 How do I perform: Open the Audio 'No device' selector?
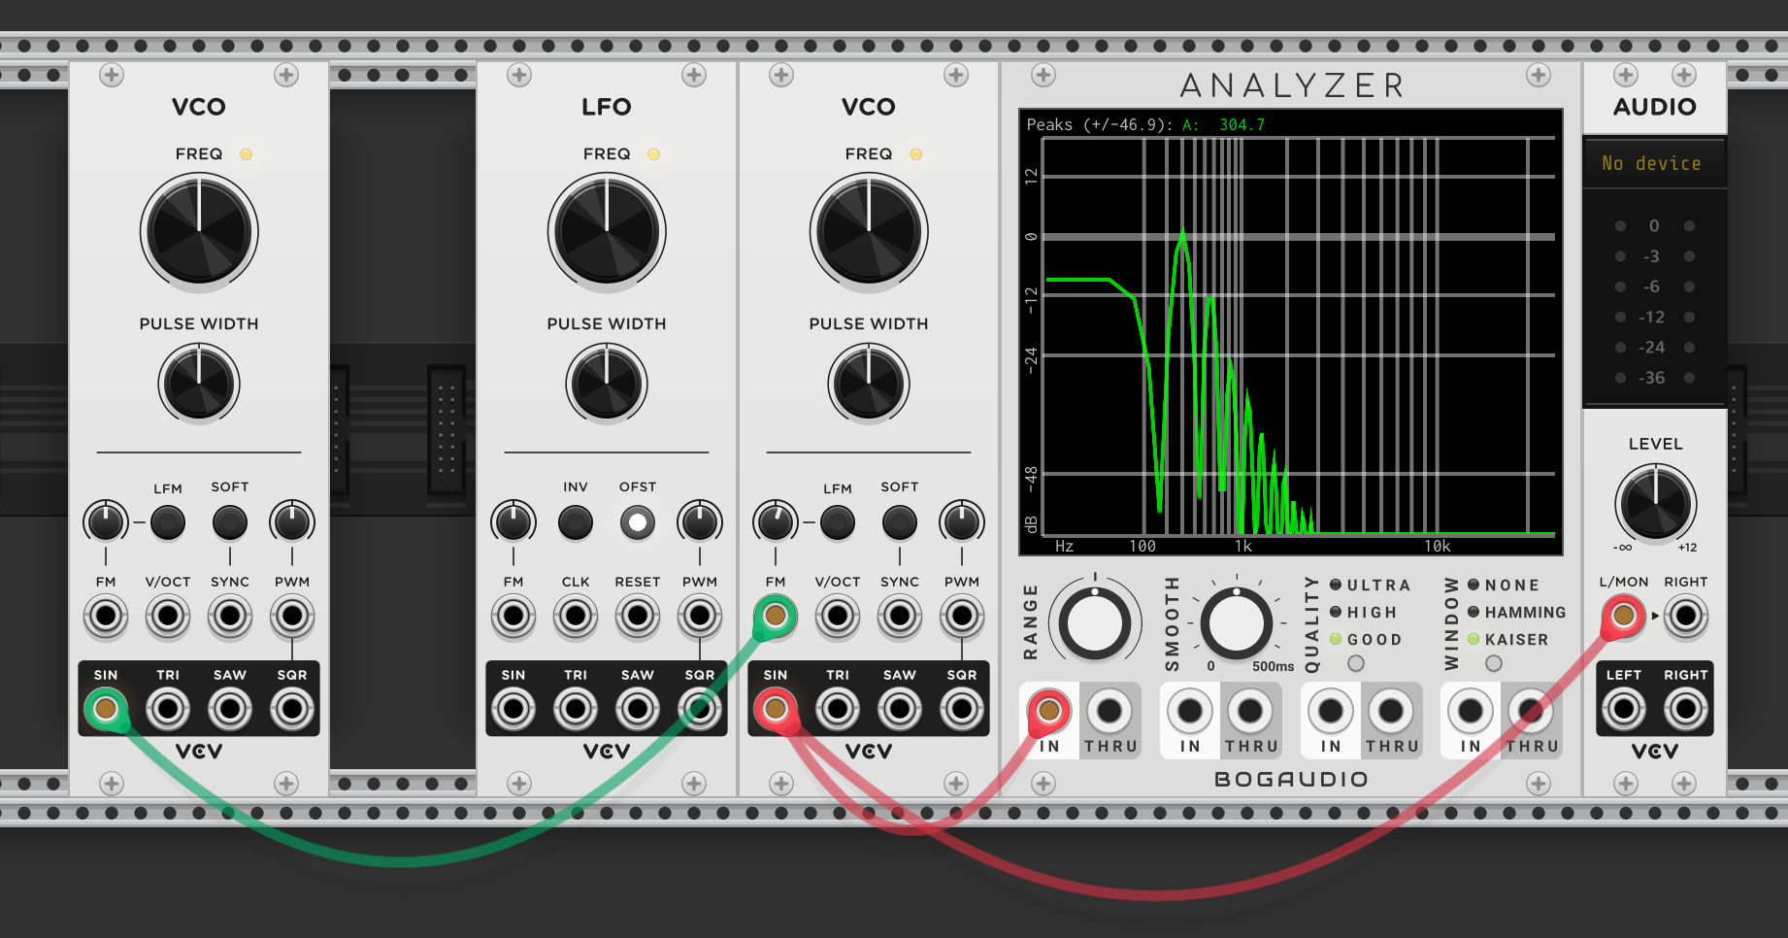tap(1655, 163)
